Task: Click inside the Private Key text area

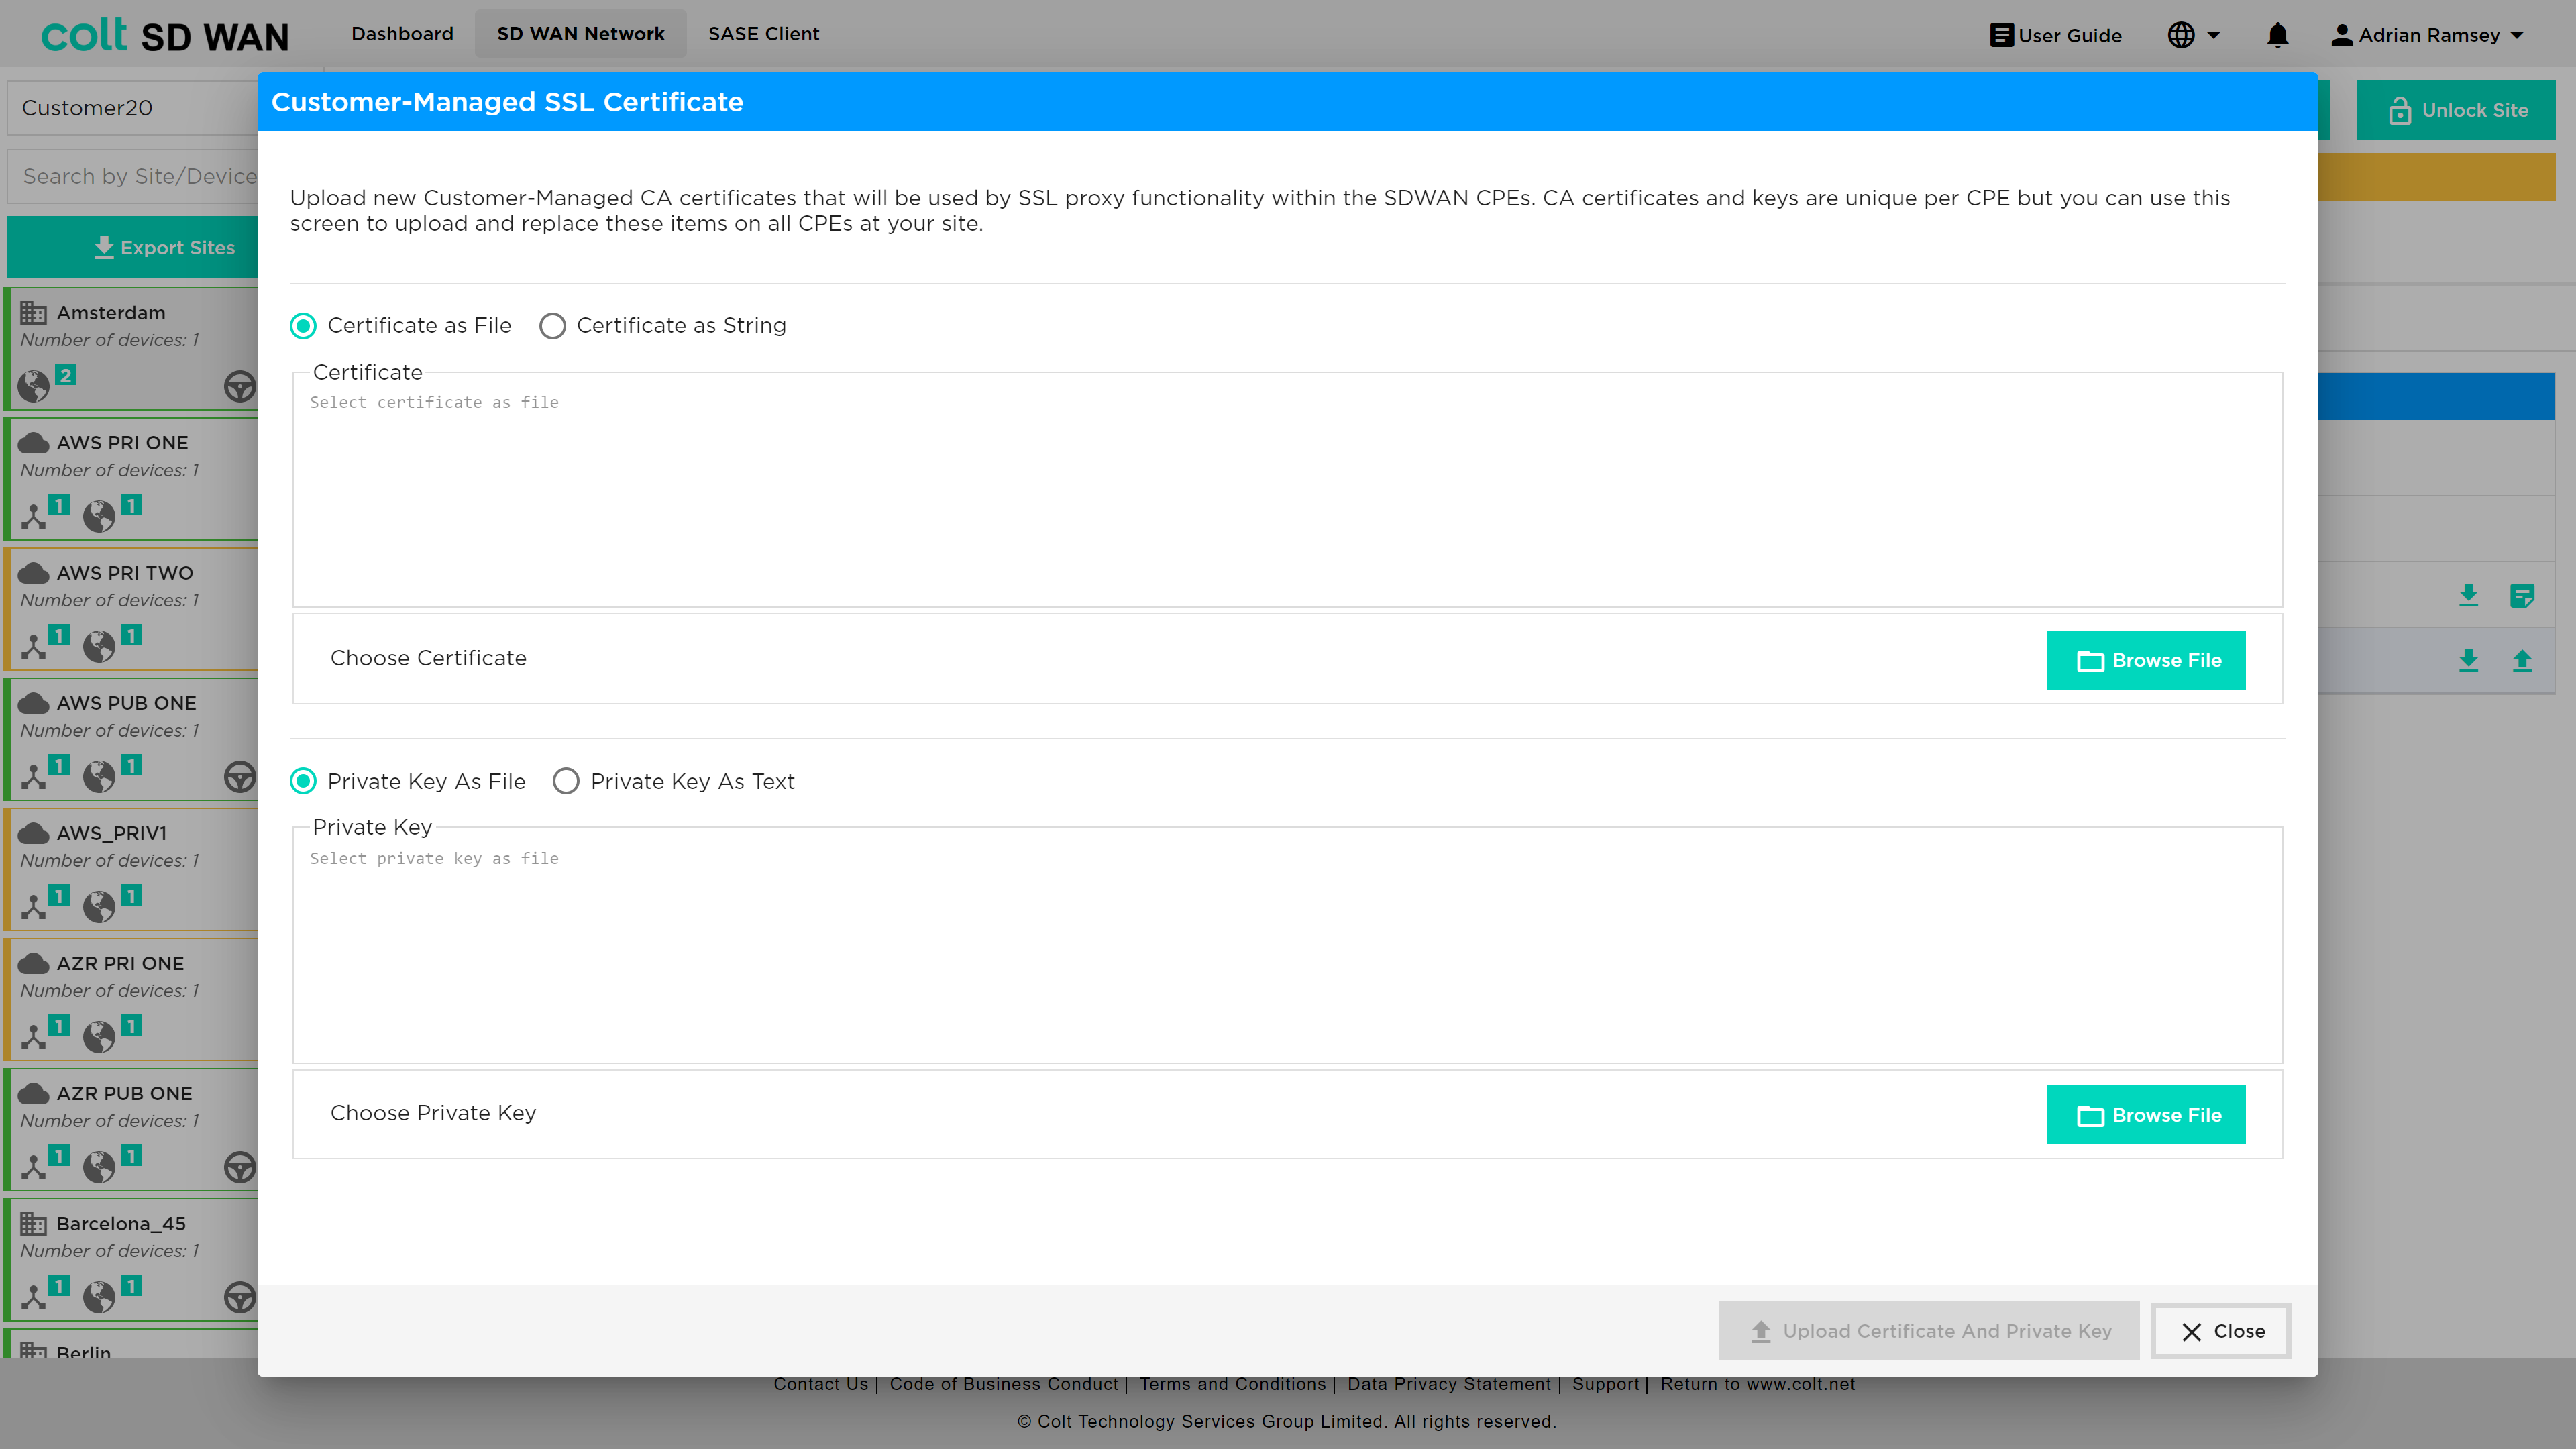Action: click(1287, 945)
